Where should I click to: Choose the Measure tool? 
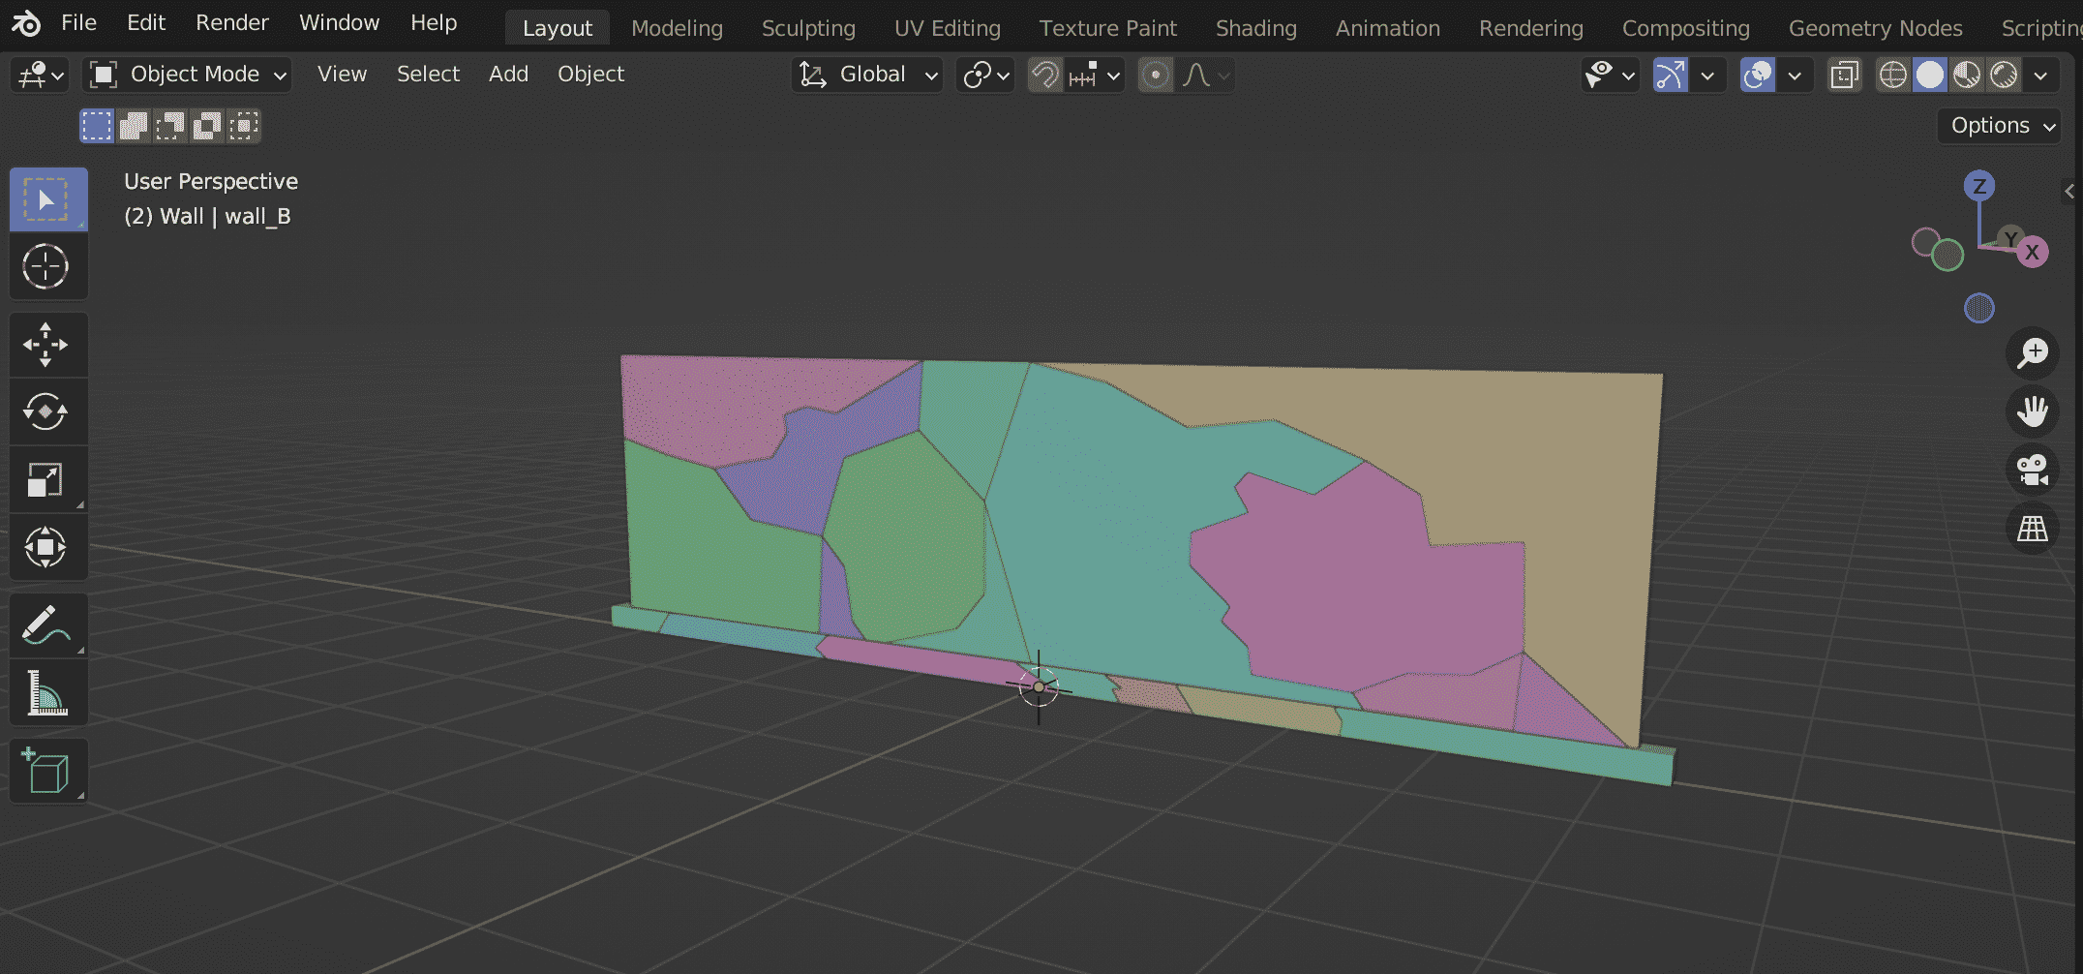click(47, 692)
